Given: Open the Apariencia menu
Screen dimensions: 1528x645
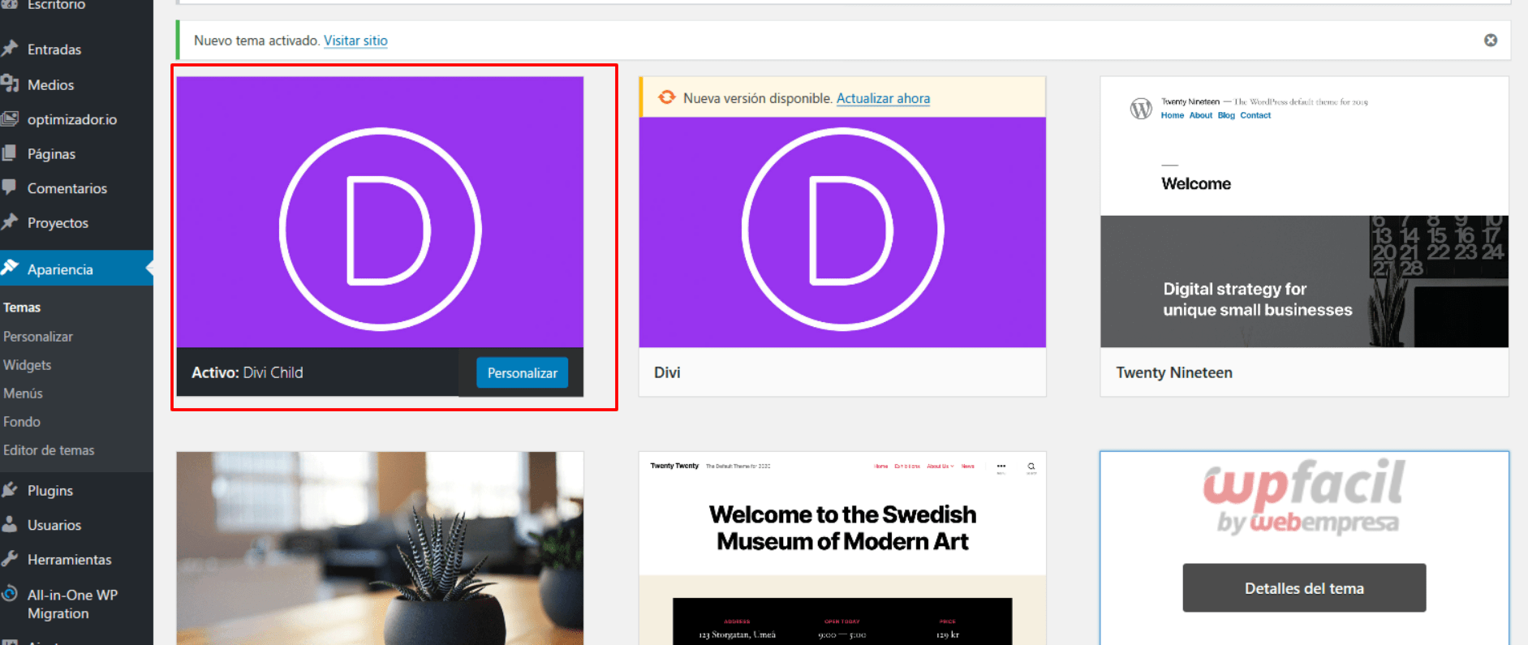Looking at the screenshot, I should click(x=76, y=269).
